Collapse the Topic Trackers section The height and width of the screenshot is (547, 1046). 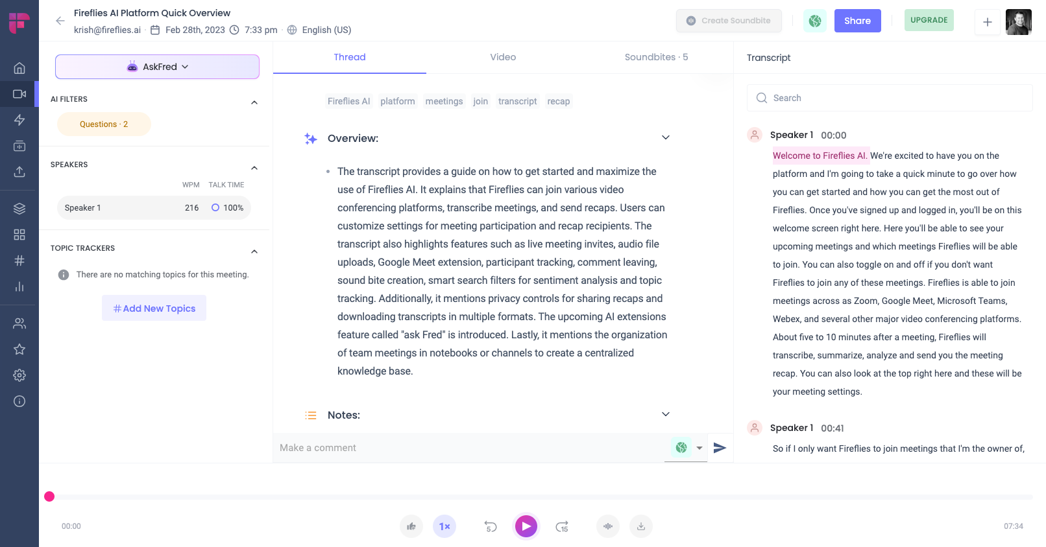254,251
